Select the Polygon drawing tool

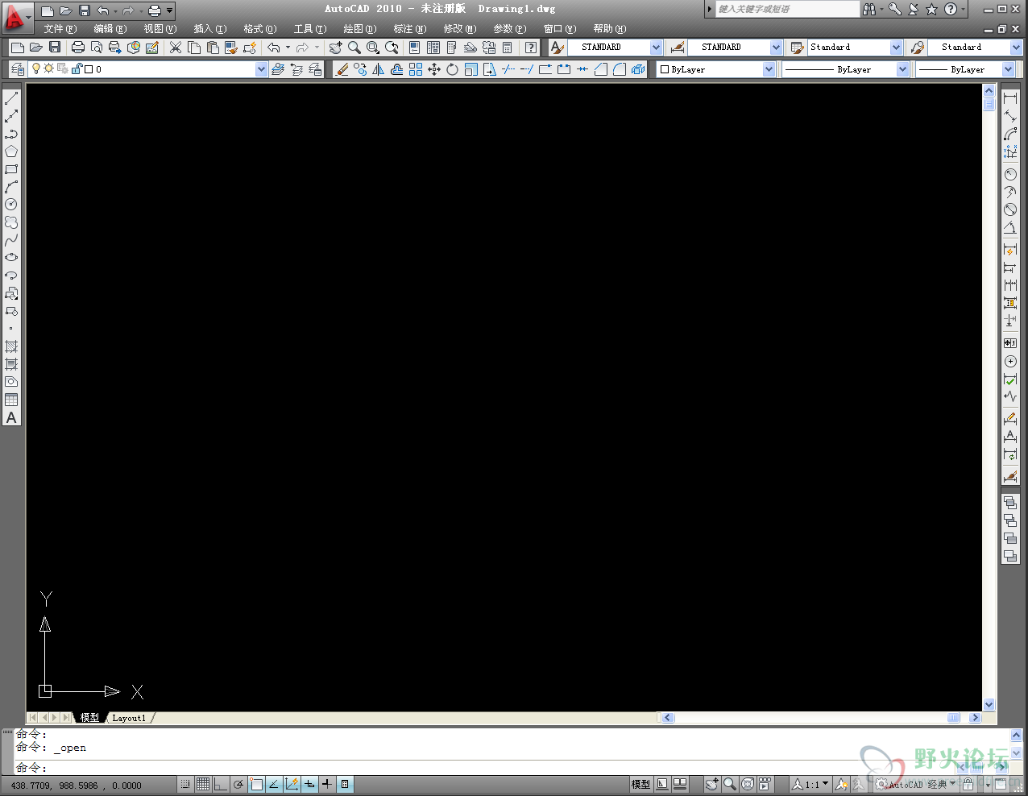pos(10,151)
